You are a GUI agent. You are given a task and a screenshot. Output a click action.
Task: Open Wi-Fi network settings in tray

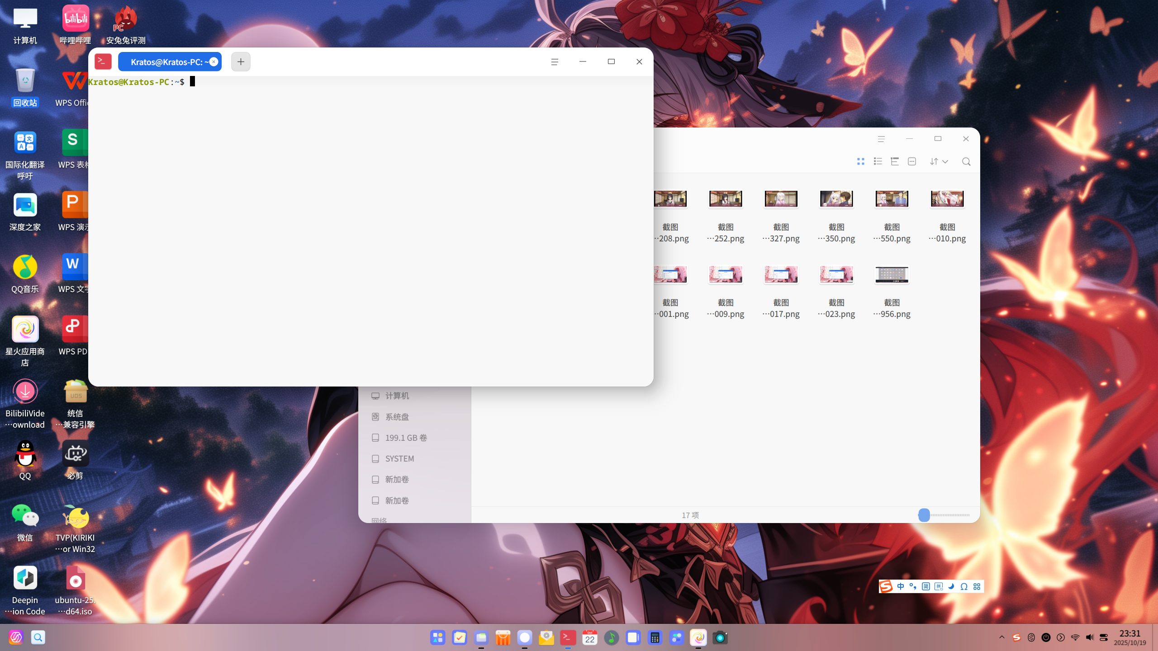[x=1075, y=637]
